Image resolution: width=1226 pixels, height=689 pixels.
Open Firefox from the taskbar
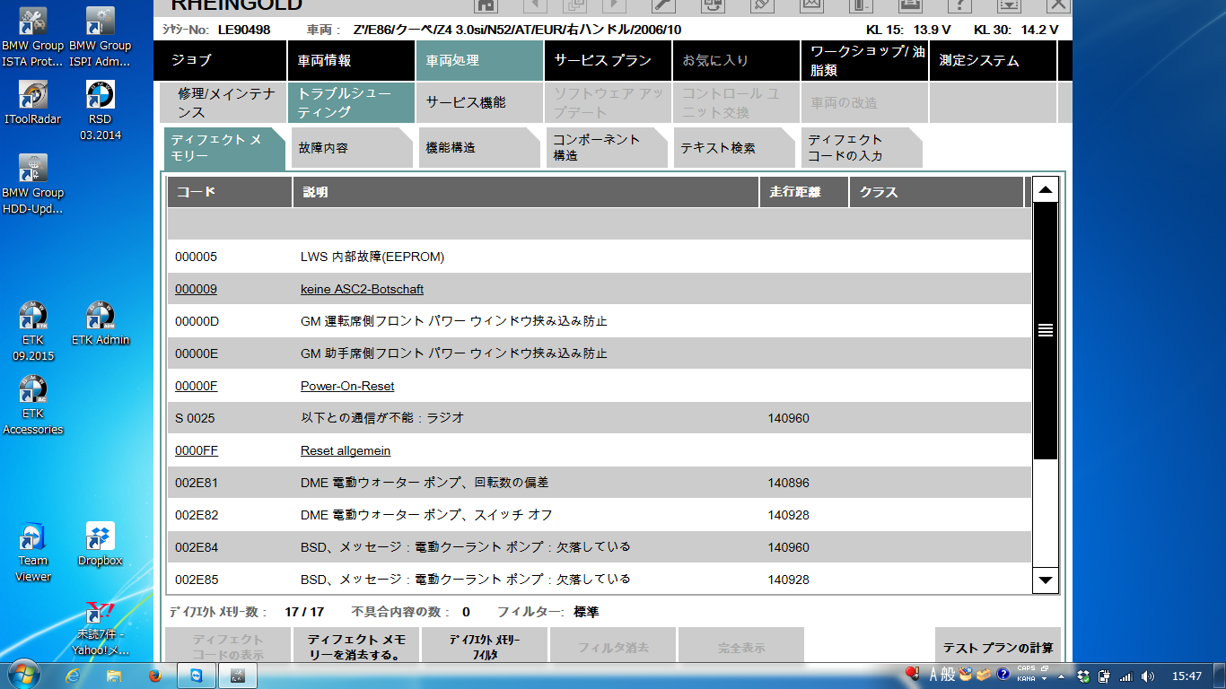tap(153, 676)
